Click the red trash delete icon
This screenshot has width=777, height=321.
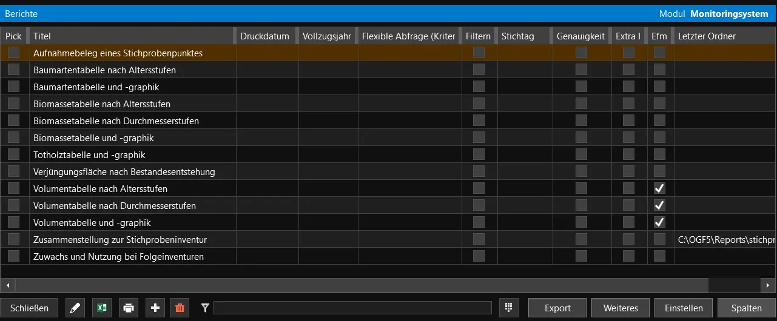(x=180, y=308)
